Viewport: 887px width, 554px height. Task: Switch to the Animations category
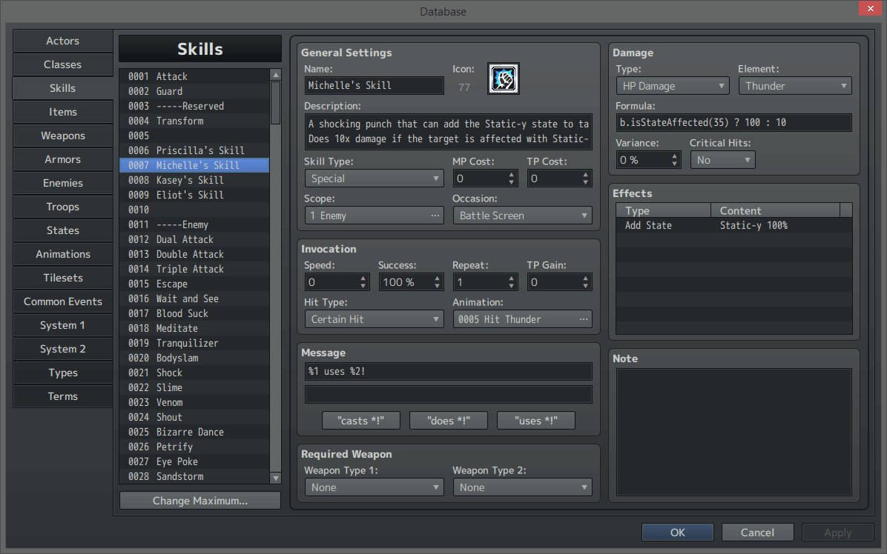[62, 254]
